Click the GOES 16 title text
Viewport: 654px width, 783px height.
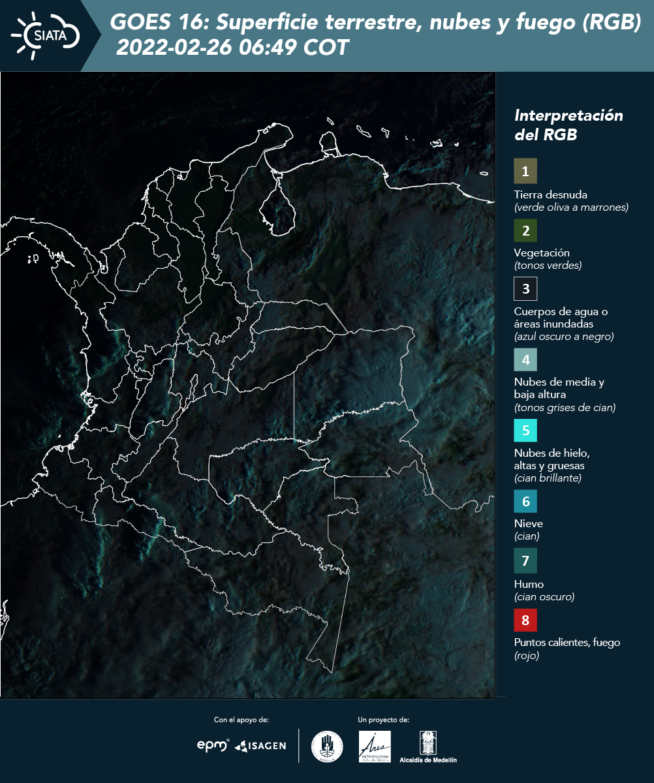[376, 23]
